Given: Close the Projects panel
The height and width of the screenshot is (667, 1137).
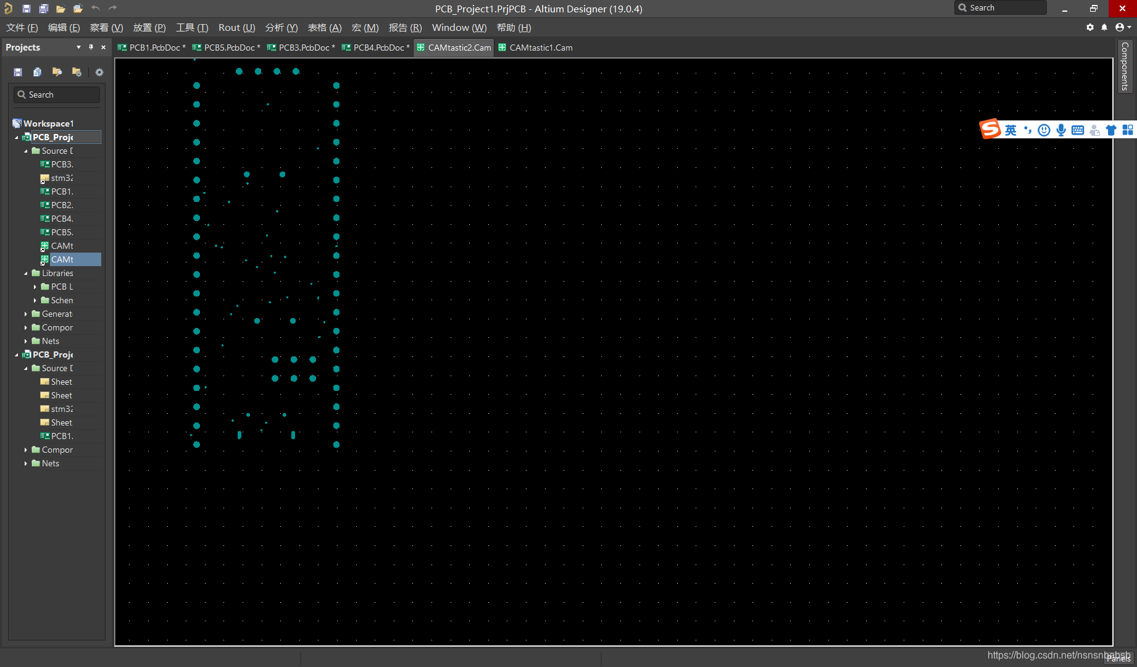Looking at the screenshot, I should click(103, 48).
